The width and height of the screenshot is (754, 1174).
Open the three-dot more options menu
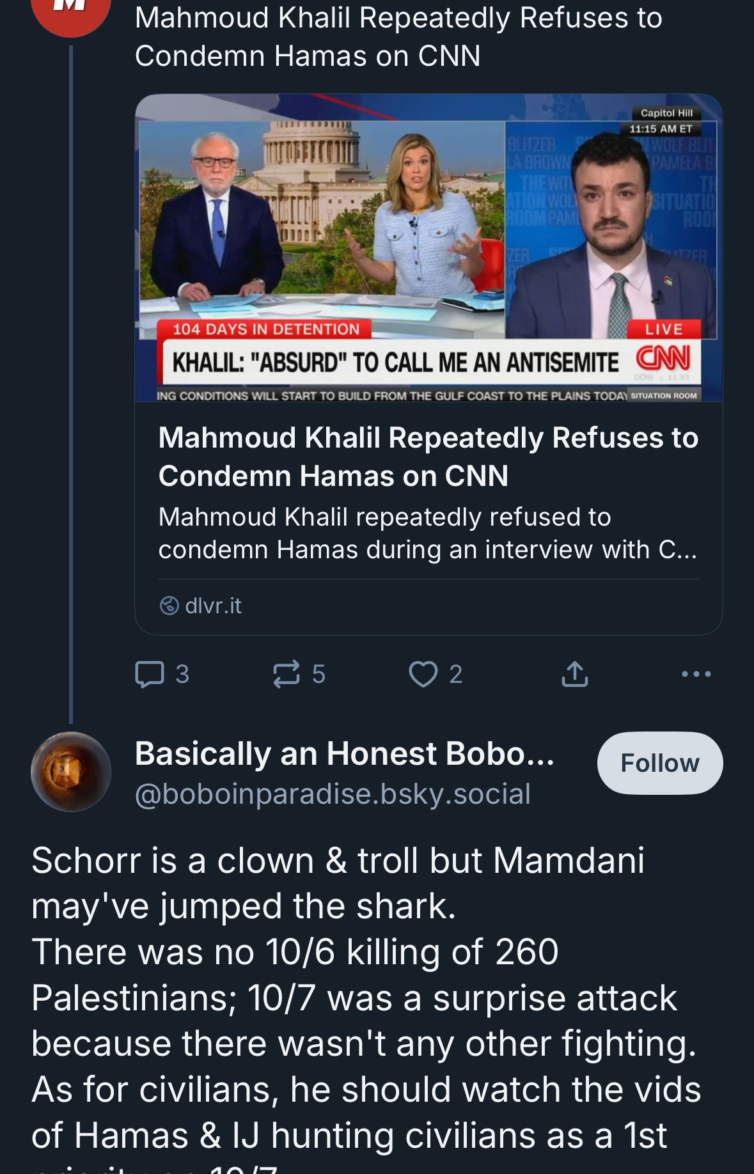(x=696, y=674)
